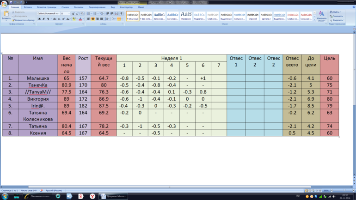Open the Разметка страницы tab
Viewport: 356px width, 200px height.
[x=46, y=7]
